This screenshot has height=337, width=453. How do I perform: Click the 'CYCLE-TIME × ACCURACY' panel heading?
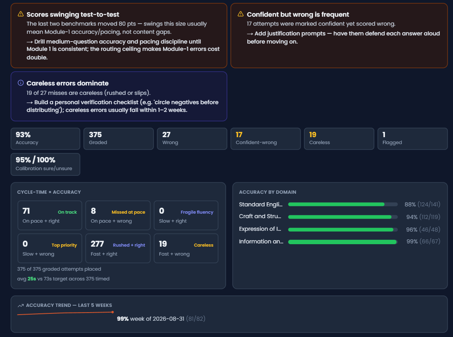49,192
